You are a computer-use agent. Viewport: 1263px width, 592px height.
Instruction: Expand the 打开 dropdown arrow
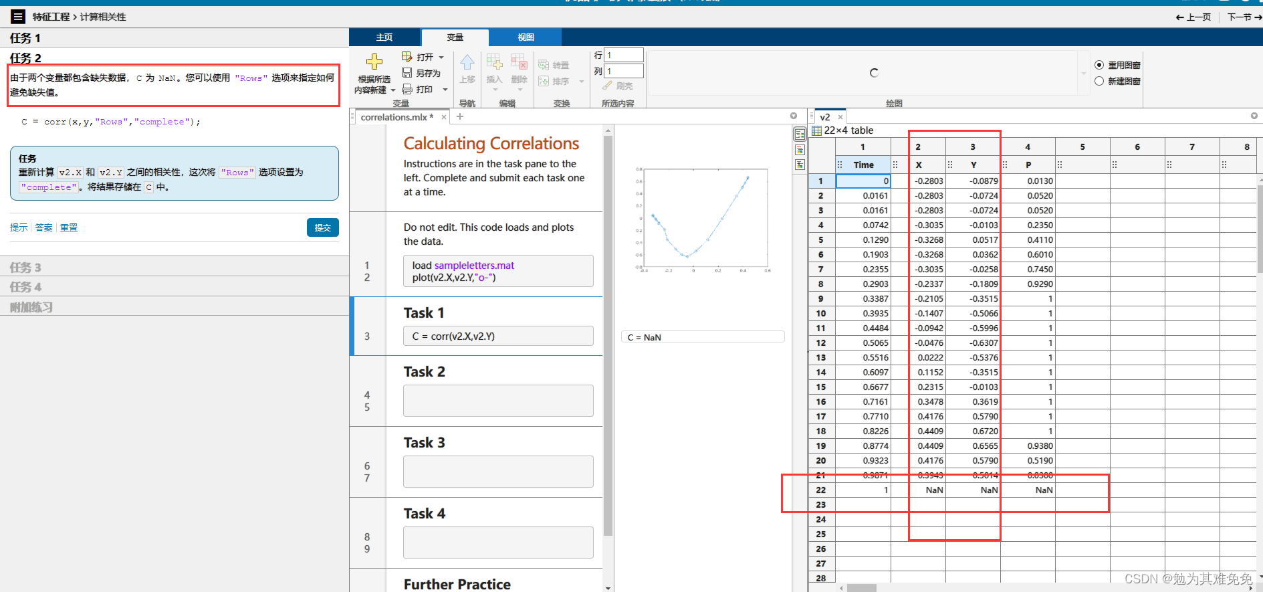[441, 58]
